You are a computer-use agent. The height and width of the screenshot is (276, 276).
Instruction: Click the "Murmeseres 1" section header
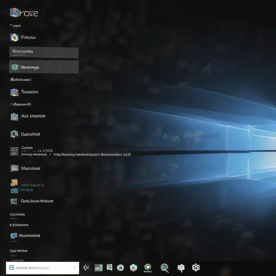pos(21,80)
